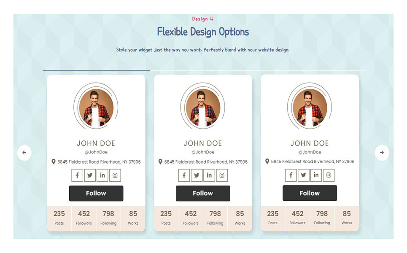
Task: Click Twitter icon on the left profile card
Action: pos(90,175)
